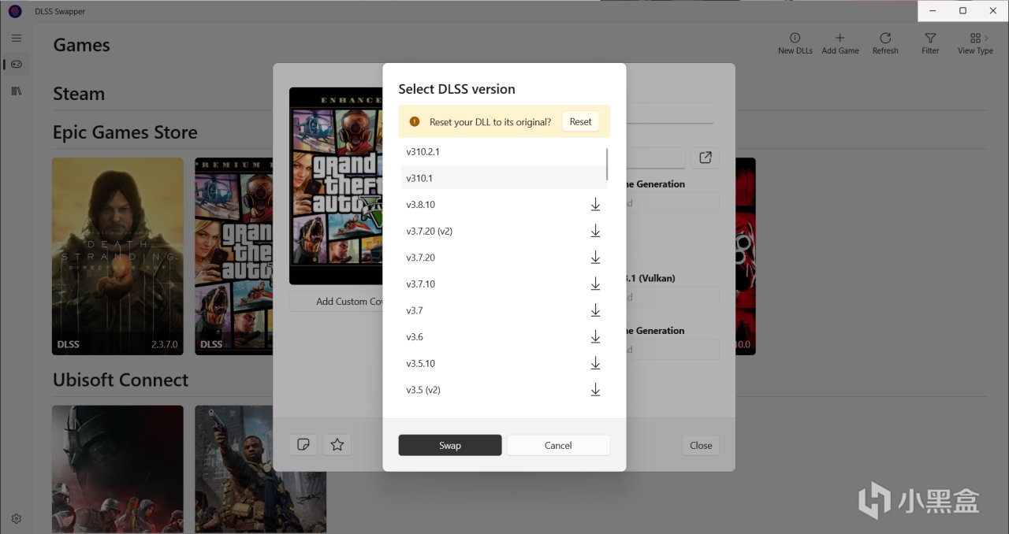Viewport: 1009px width, 534px height.
Task: Download DLSS v3.5 (v2)
Action: pos(595,390)
